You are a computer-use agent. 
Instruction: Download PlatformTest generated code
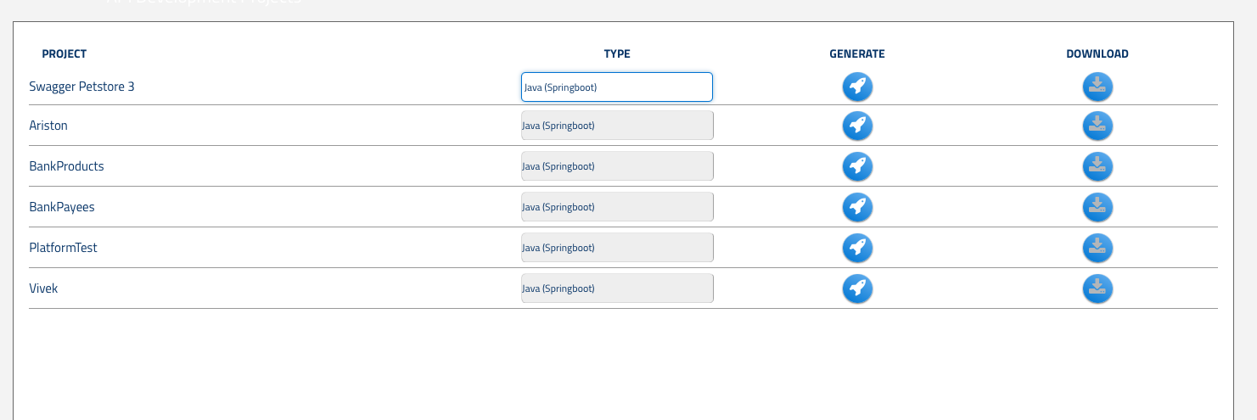(x=1097, y=248)
